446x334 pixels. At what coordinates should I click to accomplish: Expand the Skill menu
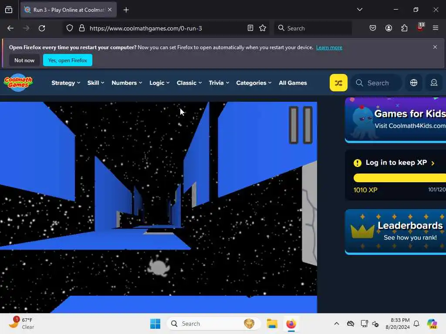tap(95, 83)
